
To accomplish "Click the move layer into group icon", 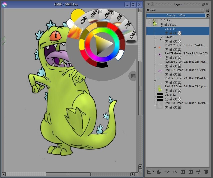I will (191, 172).
